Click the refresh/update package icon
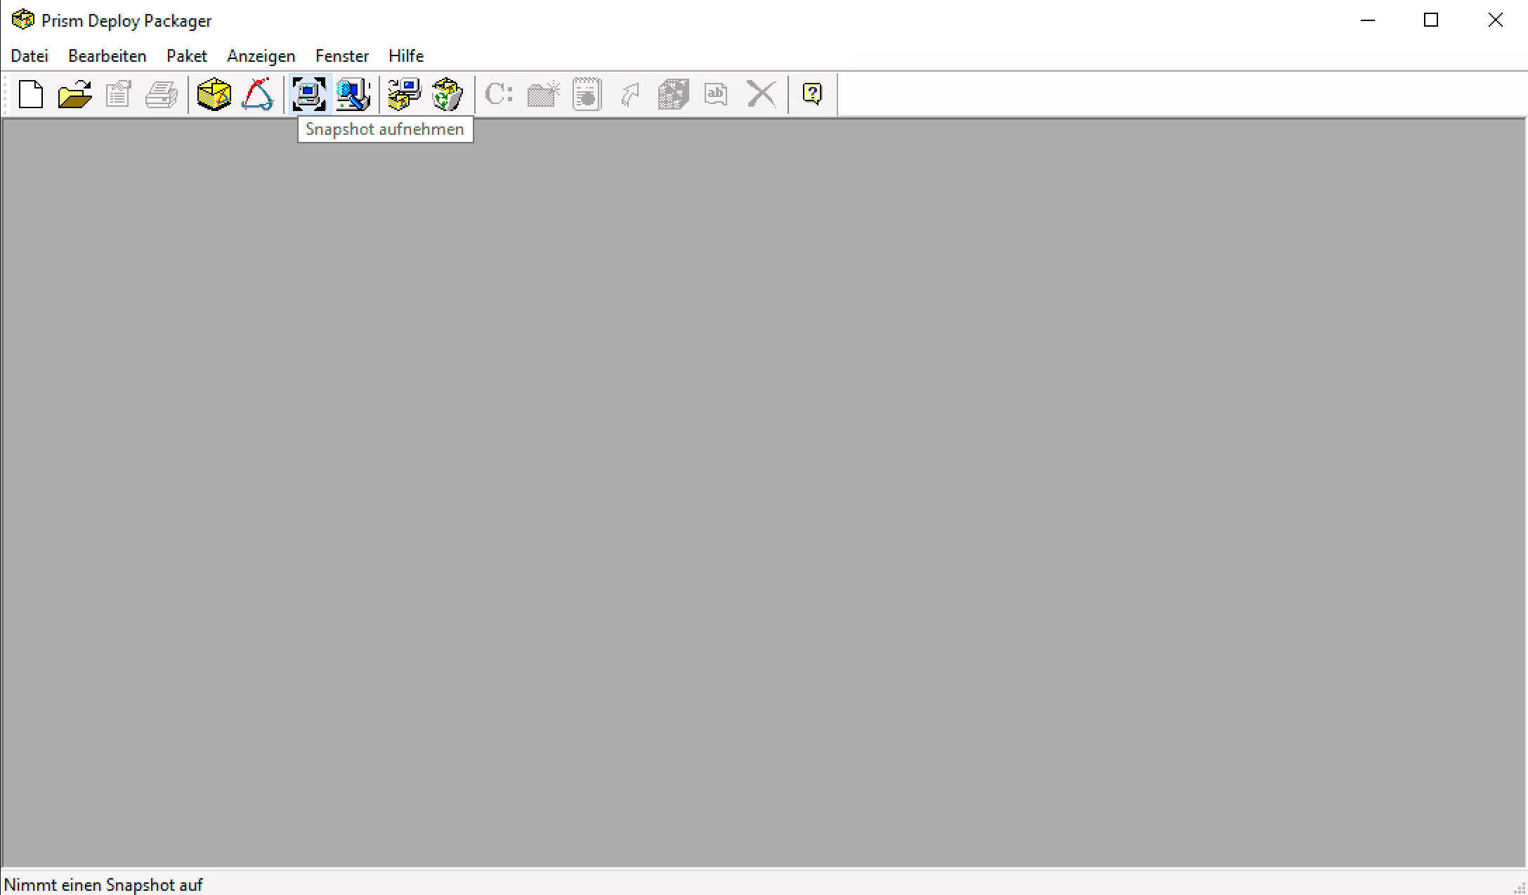 (448, 93)
